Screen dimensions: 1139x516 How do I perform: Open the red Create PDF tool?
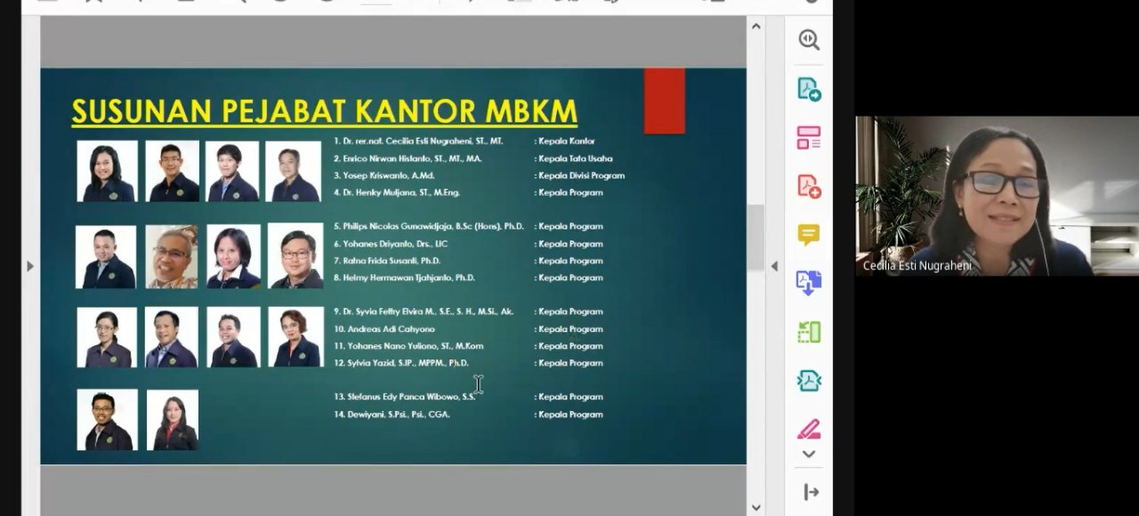[808, 186]
